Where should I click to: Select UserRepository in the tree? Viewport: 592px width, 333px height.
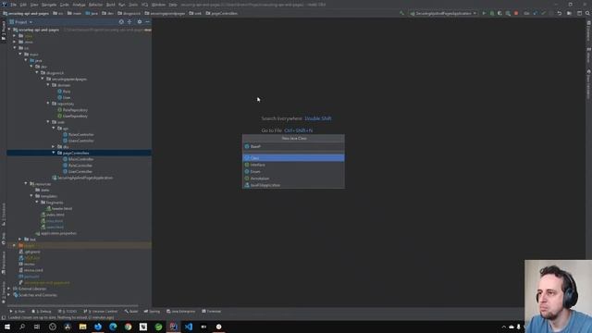tap(75, 116)
